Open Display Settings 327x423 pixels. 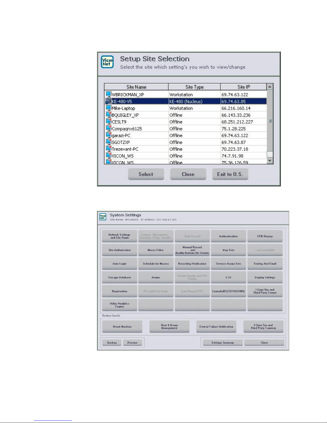(265, 278)
